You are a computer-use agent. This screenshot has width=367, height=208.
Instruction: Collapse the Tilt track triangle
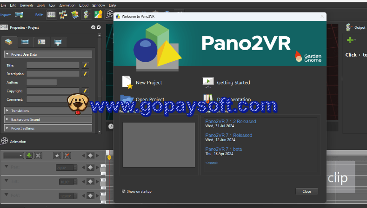tap(7, 181)
